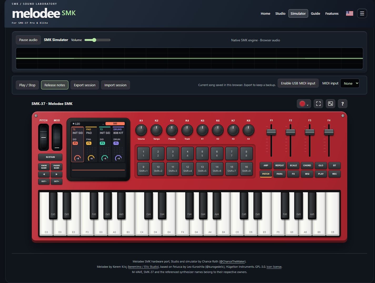Viewport: 375px width, 283px height.
Task: Open the MIDI input dropdown
Action: click(350, 83)
